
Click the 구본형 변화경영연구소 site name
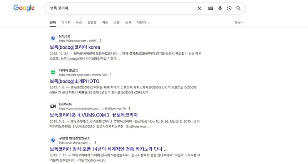coord(74,138)
